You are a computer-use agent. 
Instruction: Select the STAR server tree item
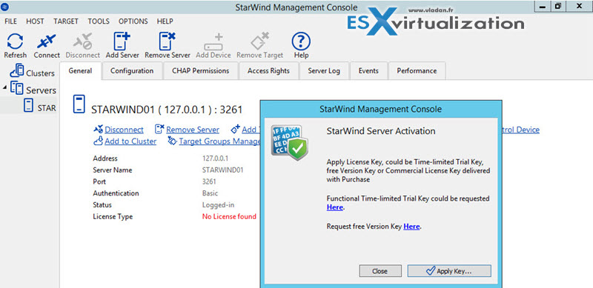pyautogui.click(x=47, y=108)
